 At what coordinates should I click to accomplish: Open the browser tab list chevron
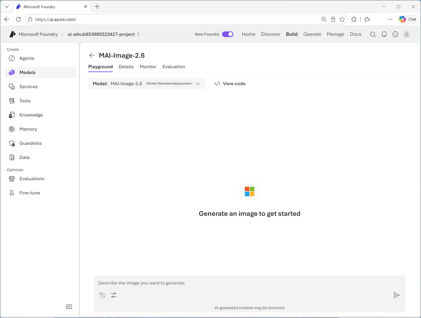tap(7, 7)
